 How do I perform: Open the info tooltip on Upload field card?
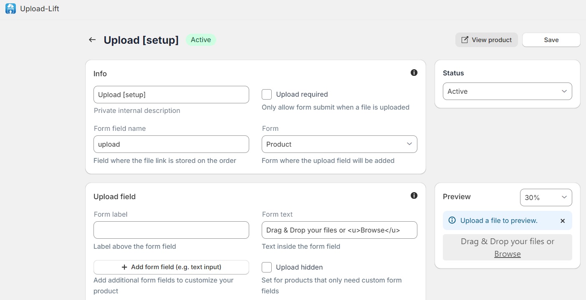(414, 195)
